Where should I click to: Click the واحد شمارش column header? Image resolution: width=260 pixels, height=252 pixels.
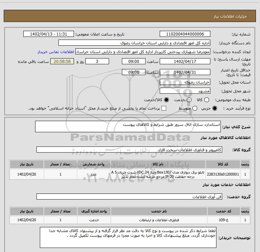[x=94, y=164]
